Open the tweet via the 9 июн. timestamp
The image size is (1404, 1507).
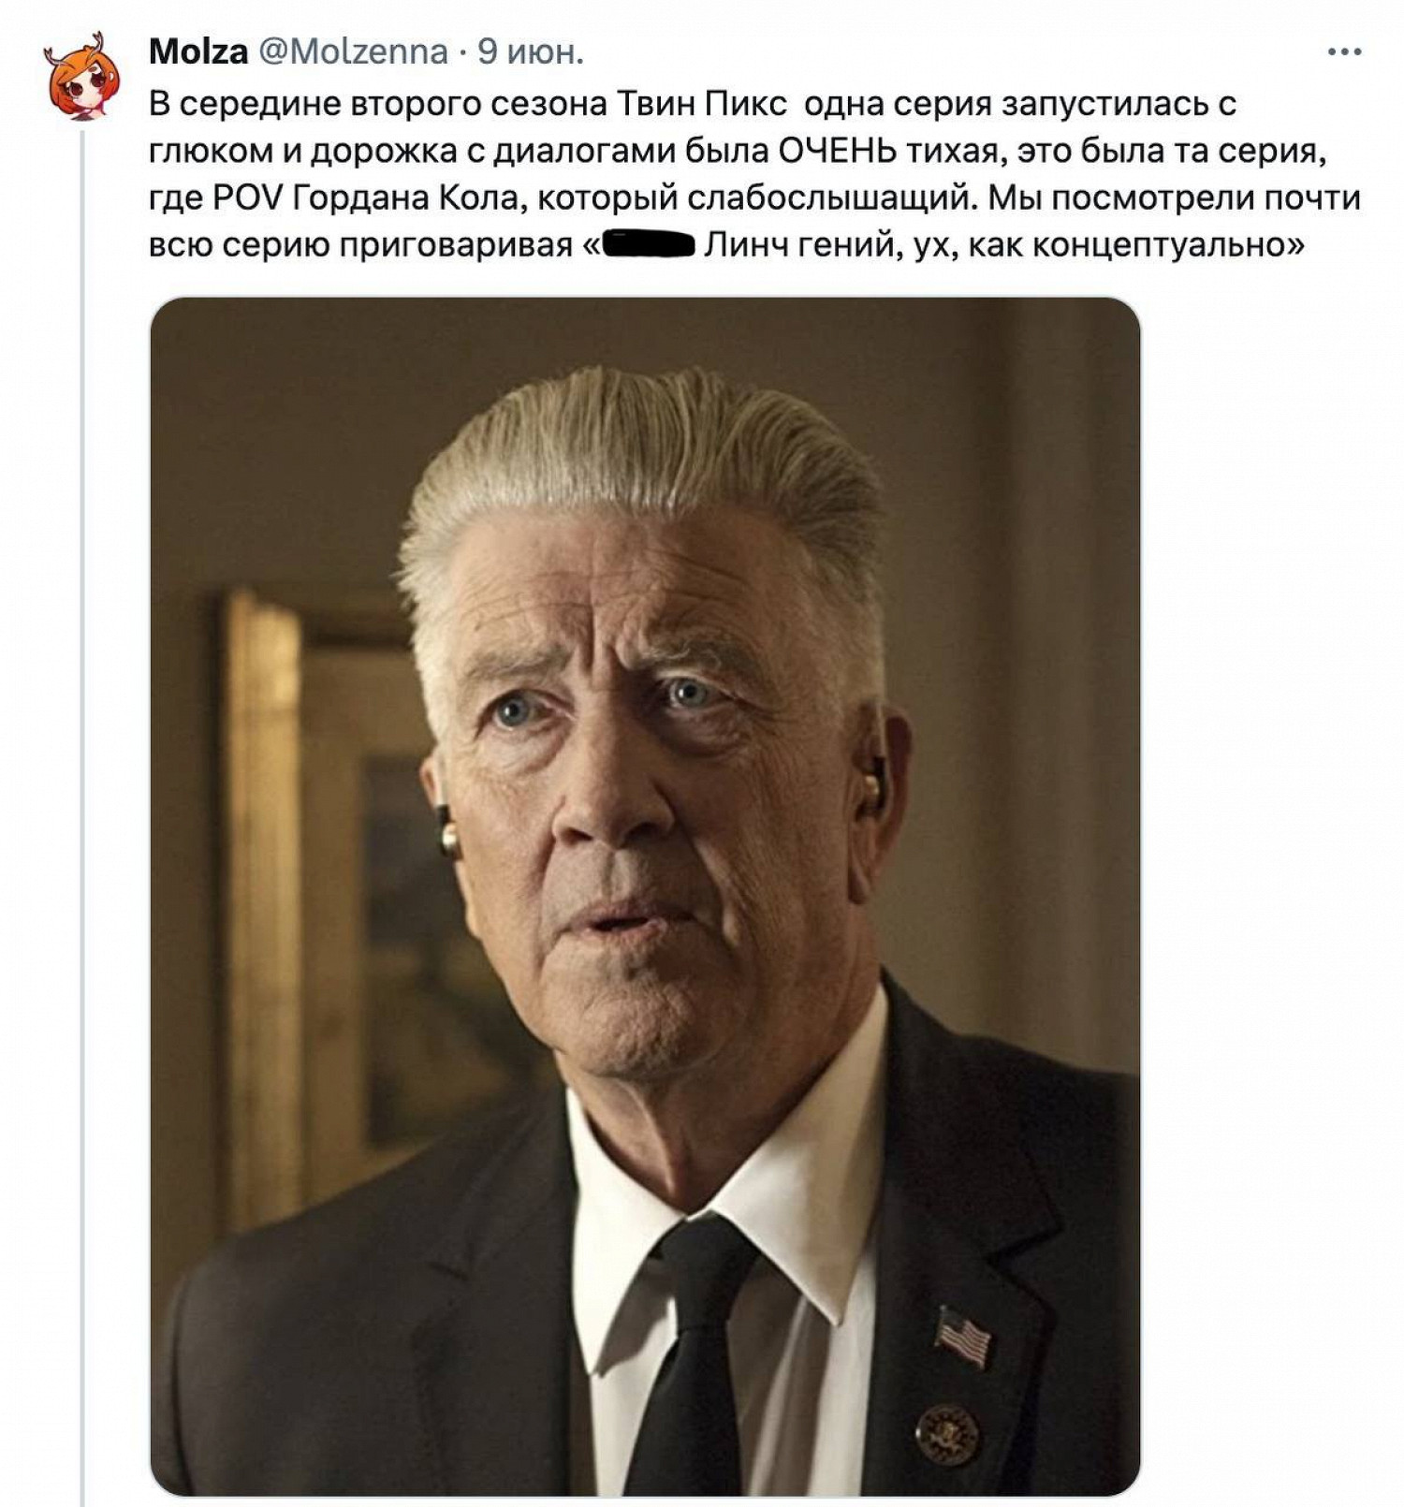point(530,52)
